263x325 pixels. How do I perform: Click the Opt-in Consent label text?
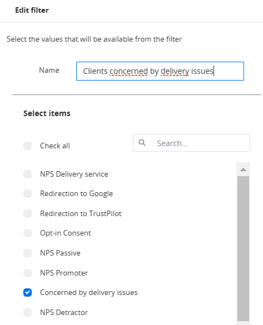click(x=66, y=233)
